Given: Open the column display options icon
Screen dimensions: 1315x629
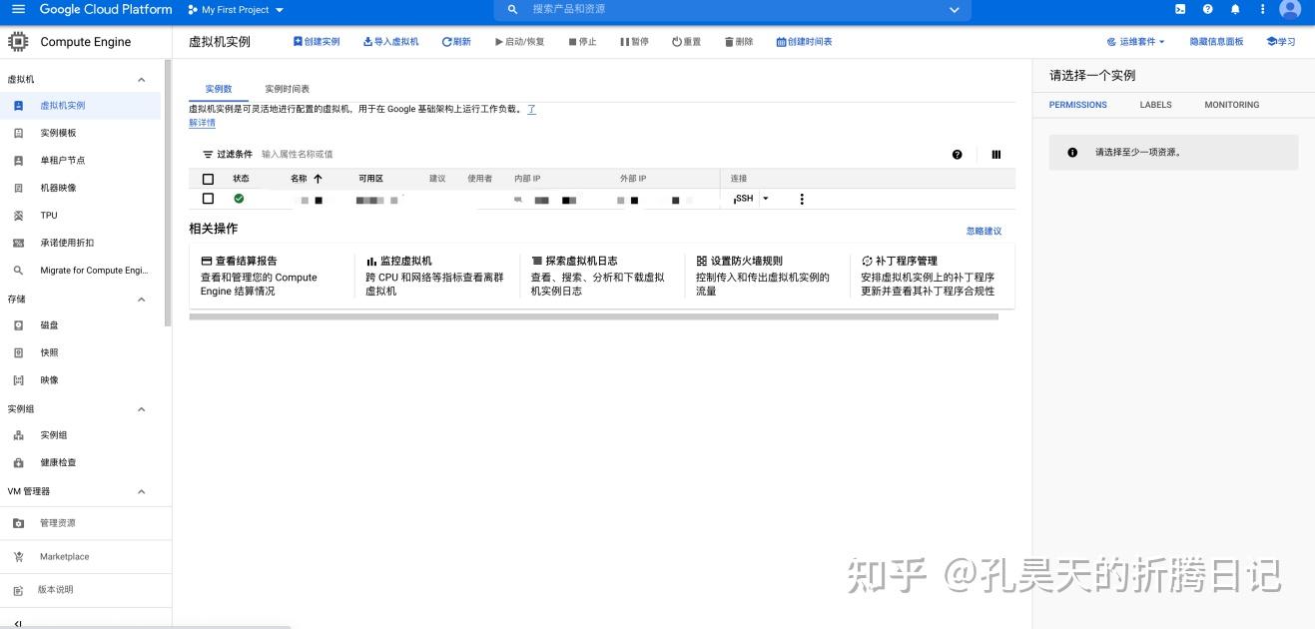Looking at the screenshot, I should (x=996, y=155).
